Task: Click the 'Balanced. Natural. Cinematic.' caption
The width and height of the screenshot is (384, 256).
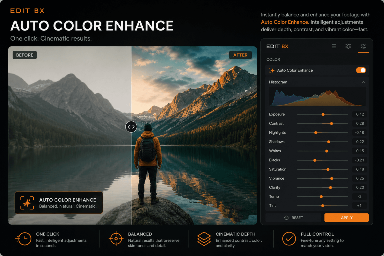Action: 68,206
